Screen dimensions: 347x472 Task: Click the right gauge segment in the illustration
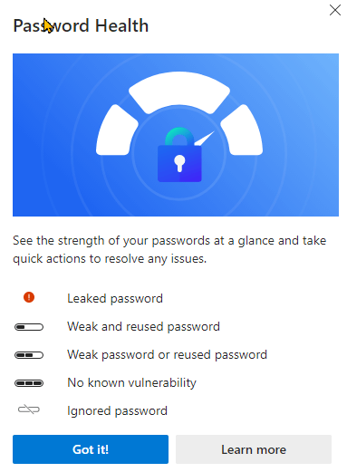click(242, 130)
